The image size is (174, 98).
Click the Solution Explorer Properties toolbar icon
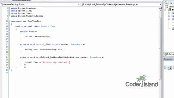pos(166,3)
